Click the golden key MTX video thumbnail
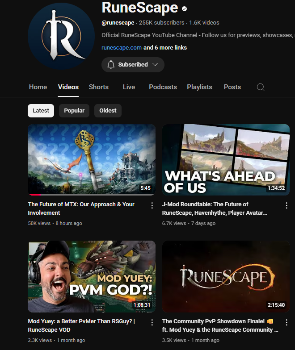This screenshot has width=295, height=350. tap(92, 160)
